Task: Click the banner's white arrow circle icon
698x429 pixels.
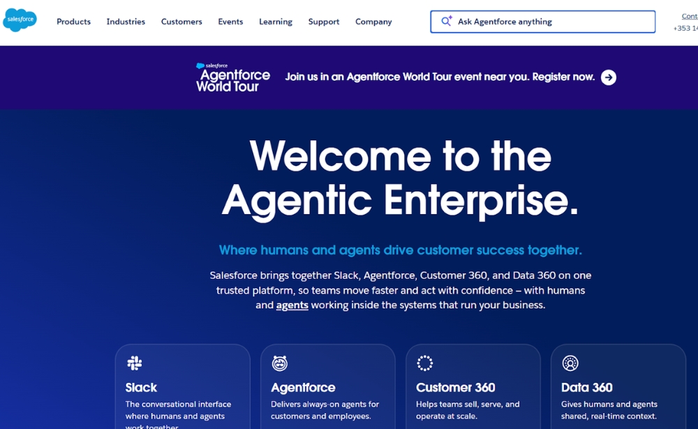Action: pyautogui.click(x=609, y=77)
